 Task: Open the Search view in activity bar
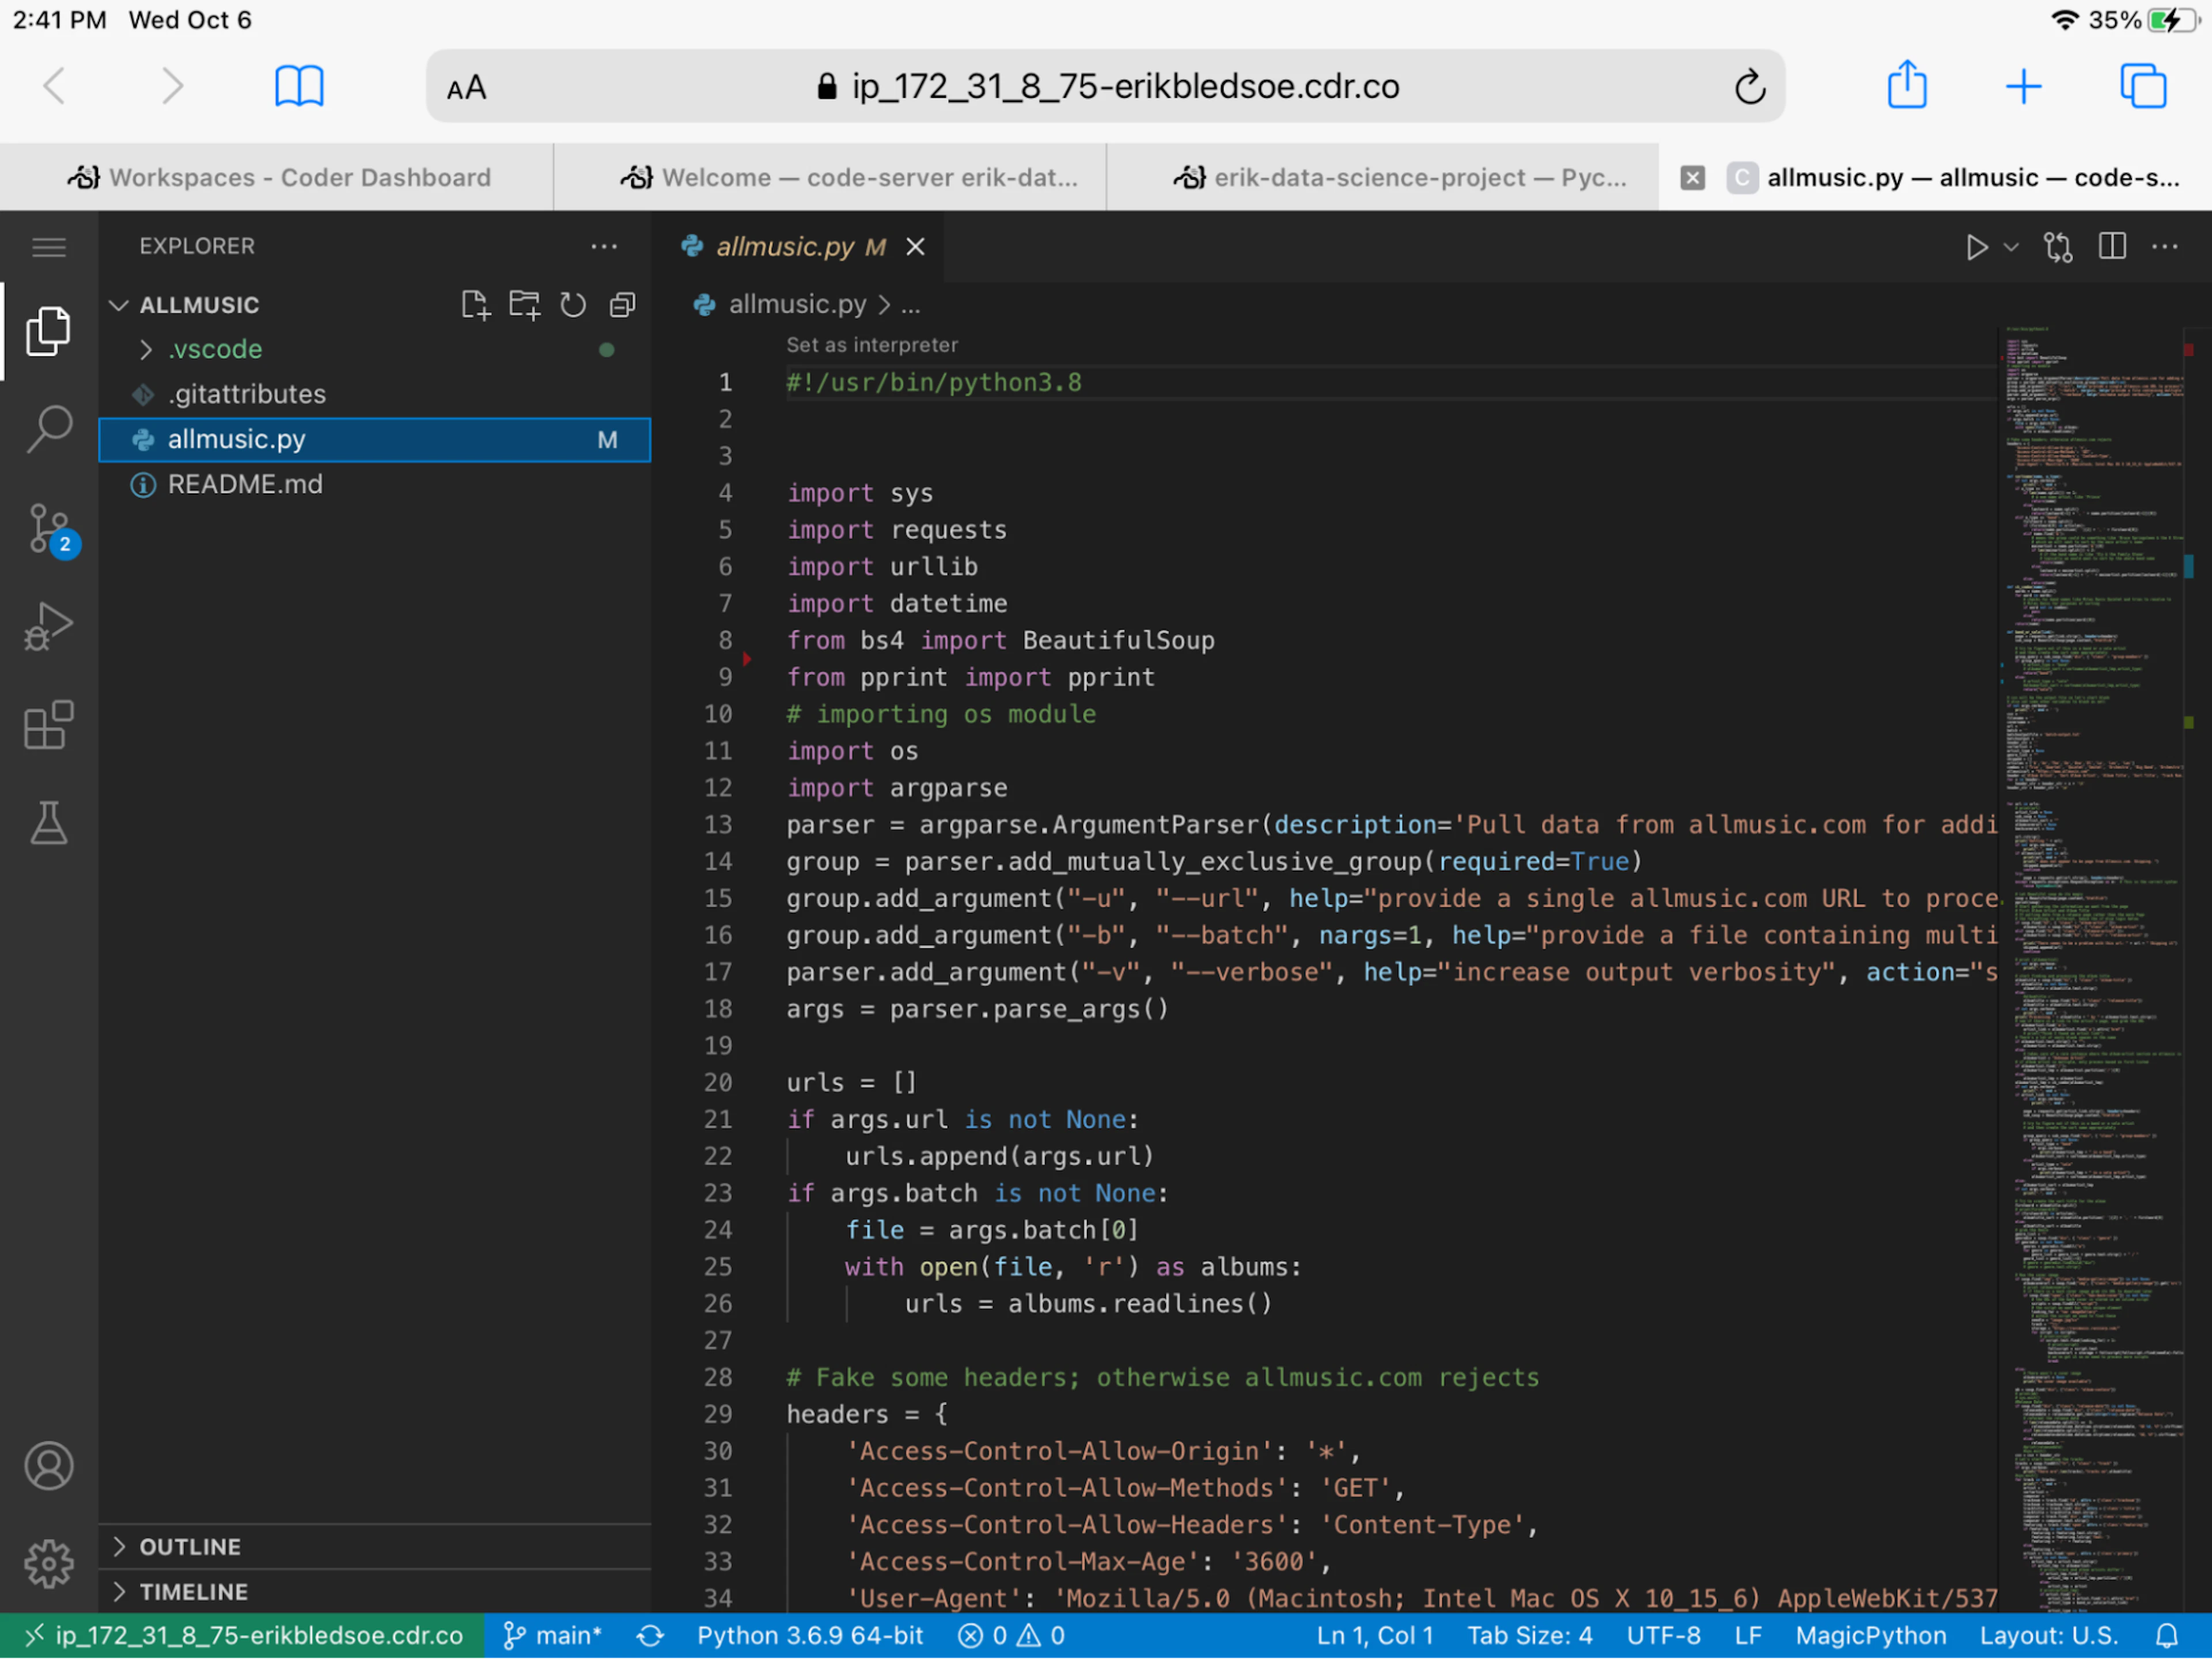tap(48, 430)
